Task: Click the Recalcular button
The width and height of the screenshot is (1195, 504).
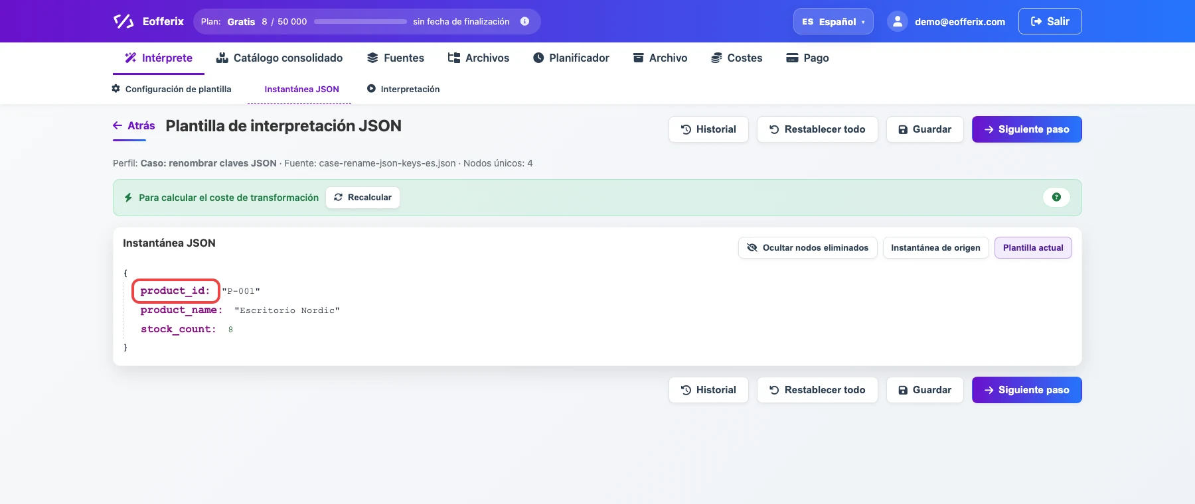Action: [x=362, y=198]
